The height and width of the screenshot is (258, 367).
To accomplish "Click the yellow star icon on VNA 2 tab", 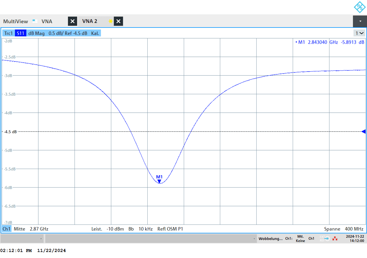I will pos(110,21).
